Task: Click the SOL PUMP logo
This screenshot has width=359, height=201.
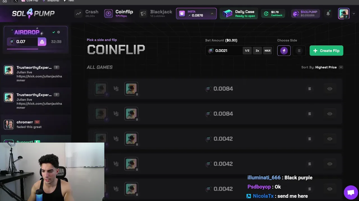Action: pos(33,13)
